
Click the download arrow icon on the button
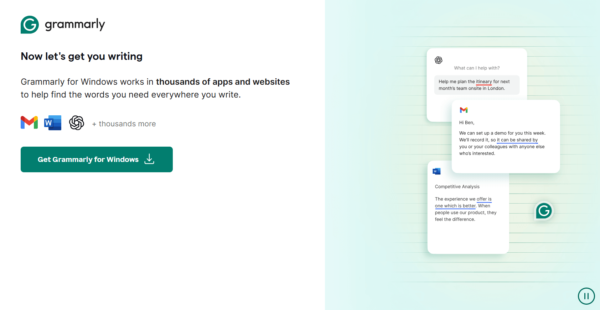149,159
